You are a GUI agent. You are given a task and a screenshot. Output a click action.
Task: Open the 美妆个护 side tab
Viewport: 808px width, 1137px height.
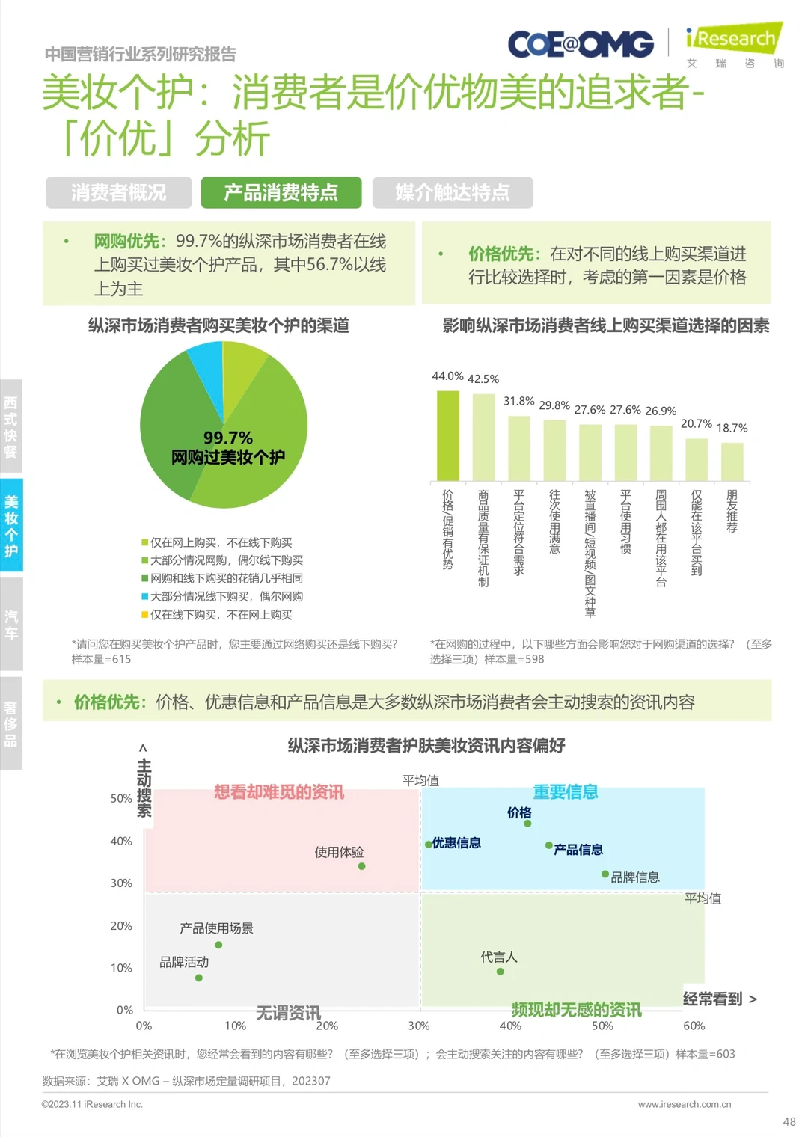pos(11,526)
